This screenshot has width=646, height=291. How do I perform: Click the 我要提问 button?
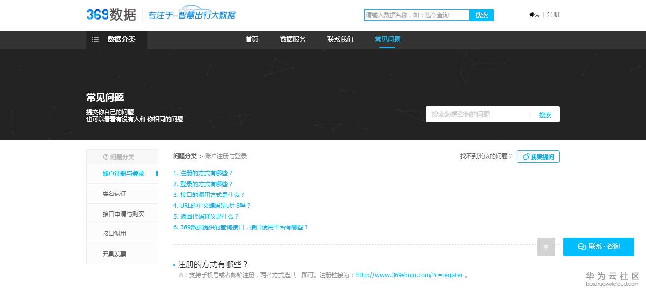[x=538, y=157]
